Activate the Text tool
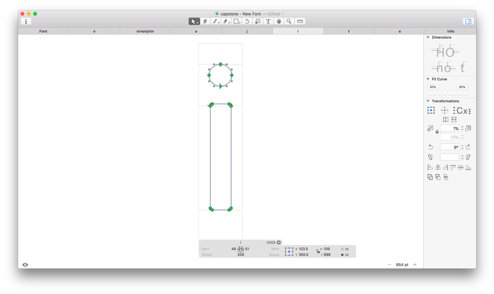This screenshot has width=494, height=294. click(x=268, y=21)
